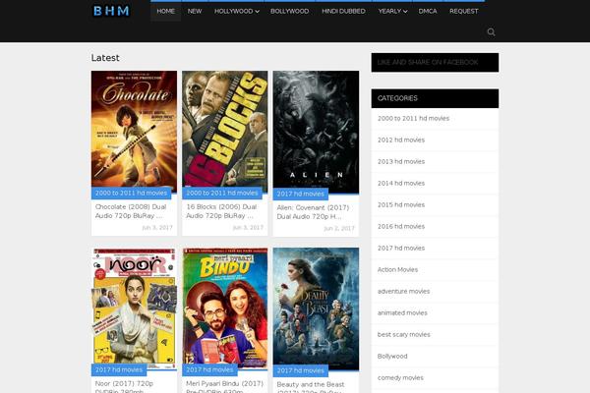Expand the Yearly dropdown chevron
The image size is (590, 393).
tap(405, 12)
